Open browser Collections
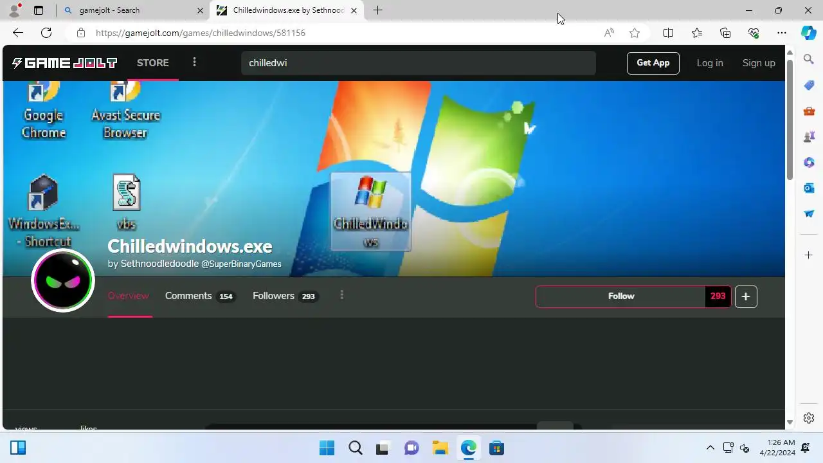This screenshot has height=463, width=823. tap(725, 33)
